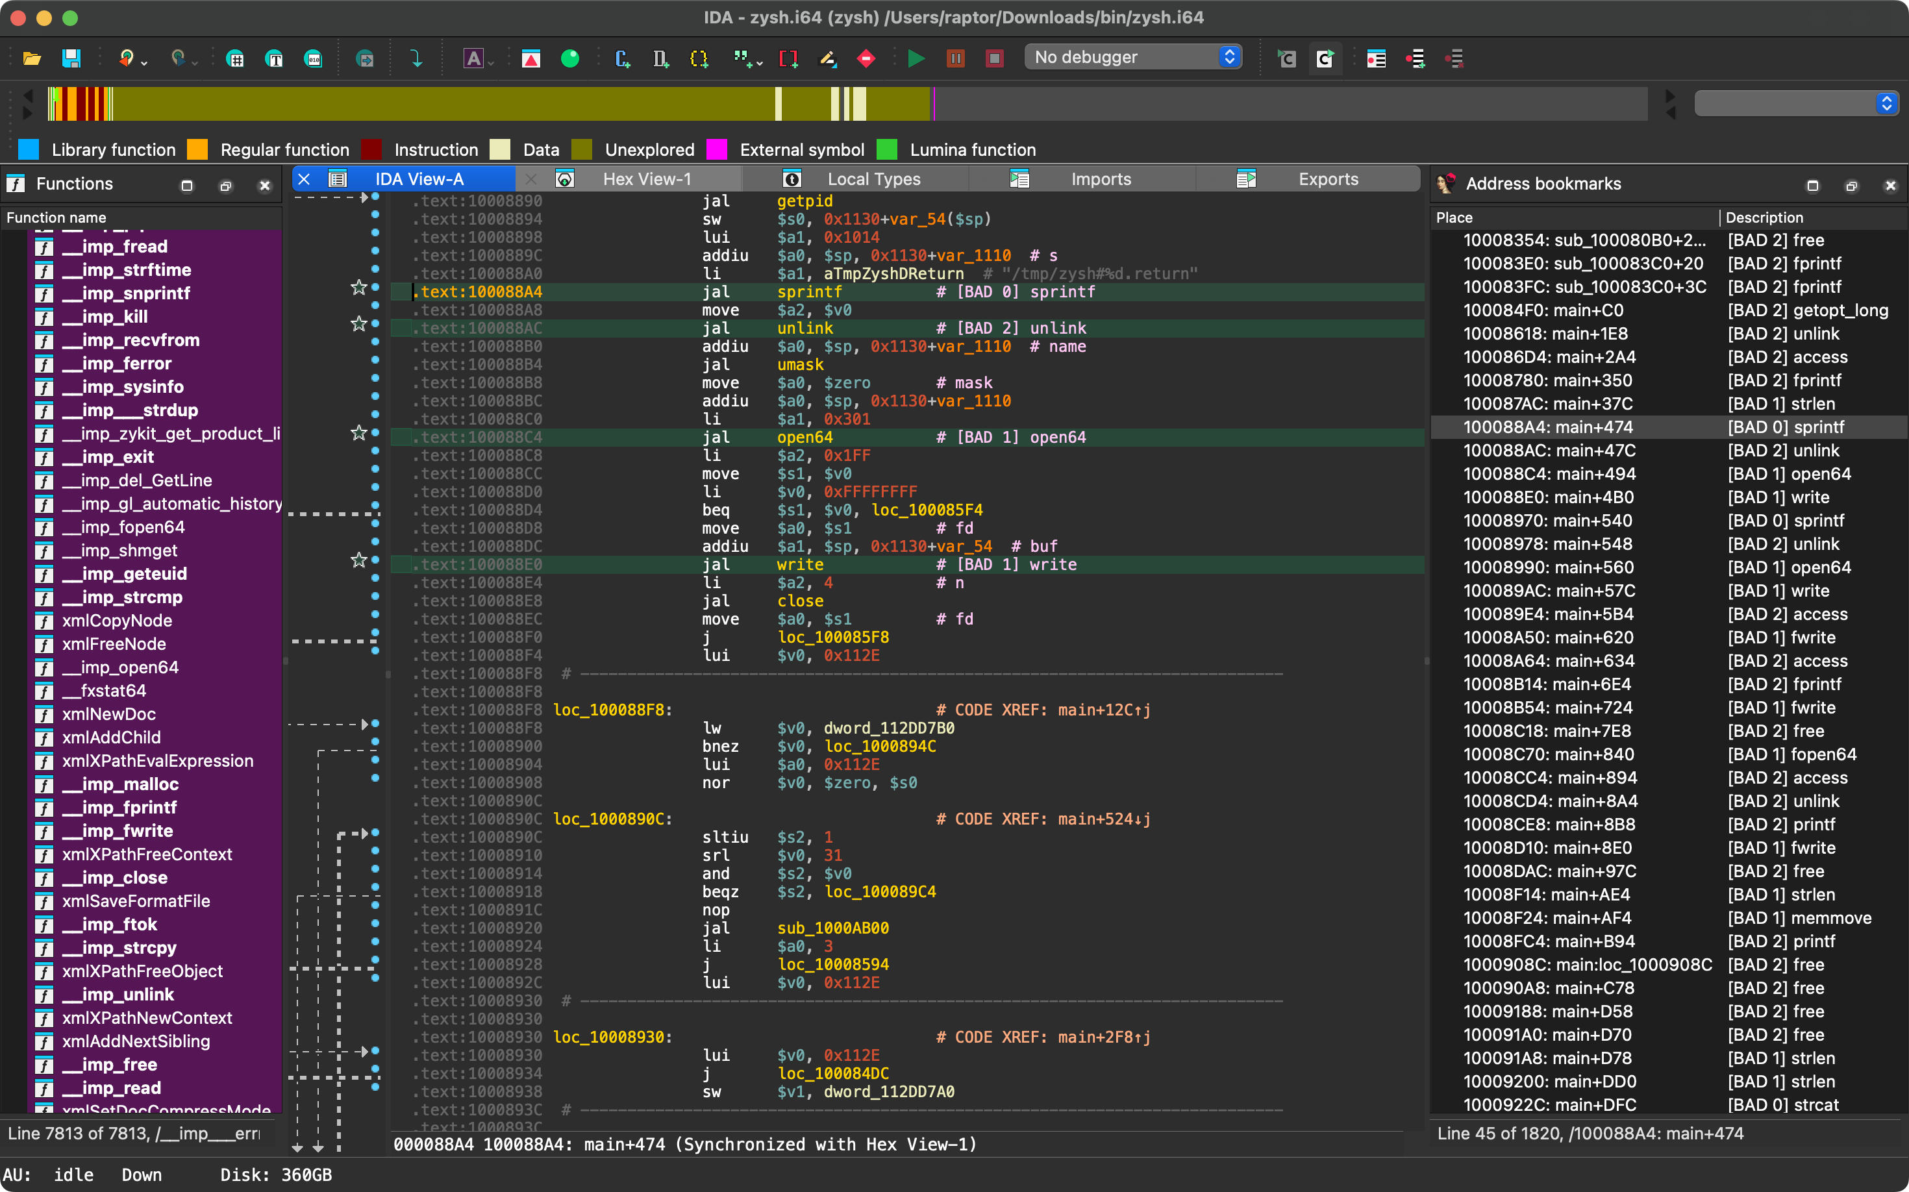
Task: Click the pause process toolbar icon
Action: [x=956, y=58]
